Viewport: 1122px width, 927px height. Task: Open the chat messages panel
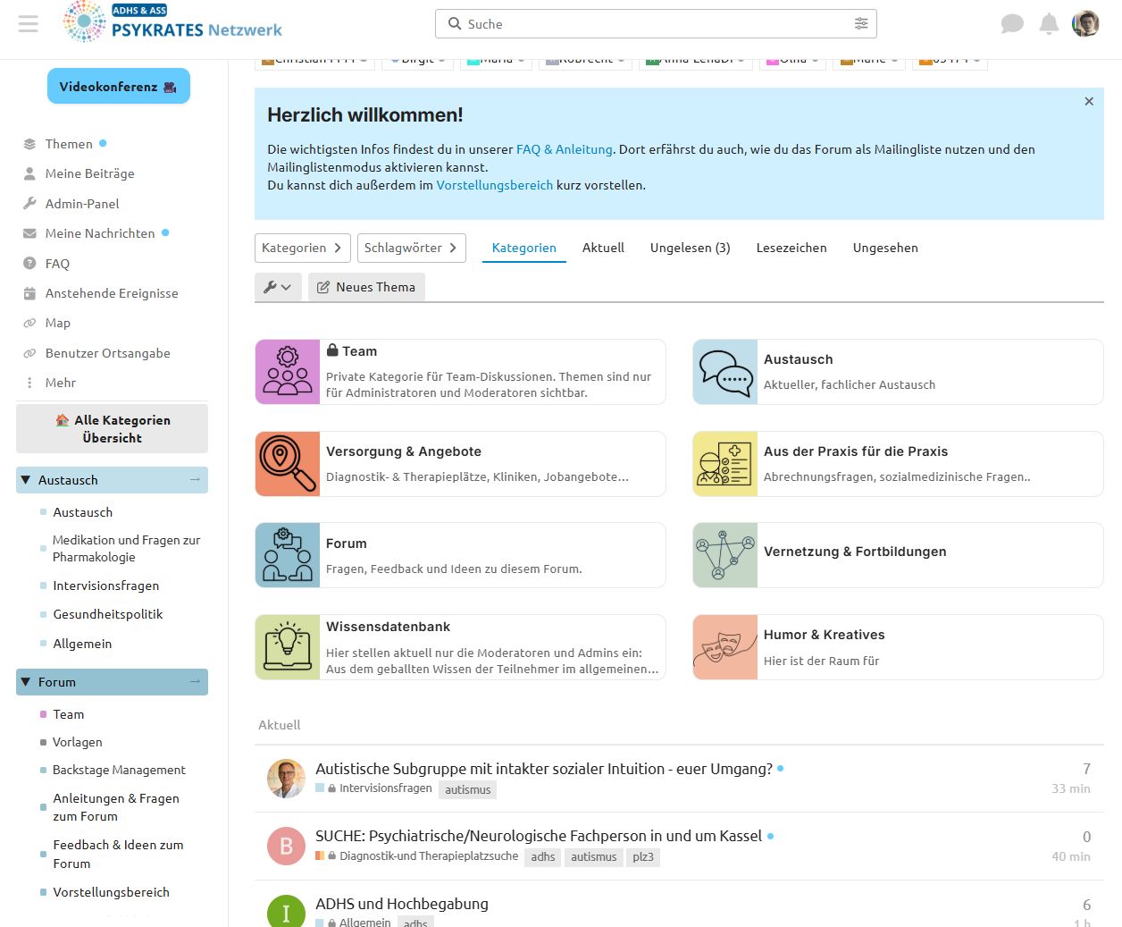tap(1012, 23)
